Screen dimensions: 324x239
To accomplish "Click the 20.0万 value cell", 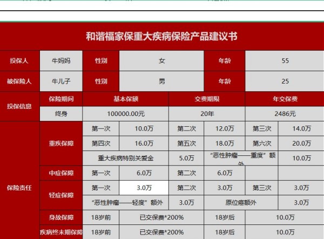I will pos(301,143).
